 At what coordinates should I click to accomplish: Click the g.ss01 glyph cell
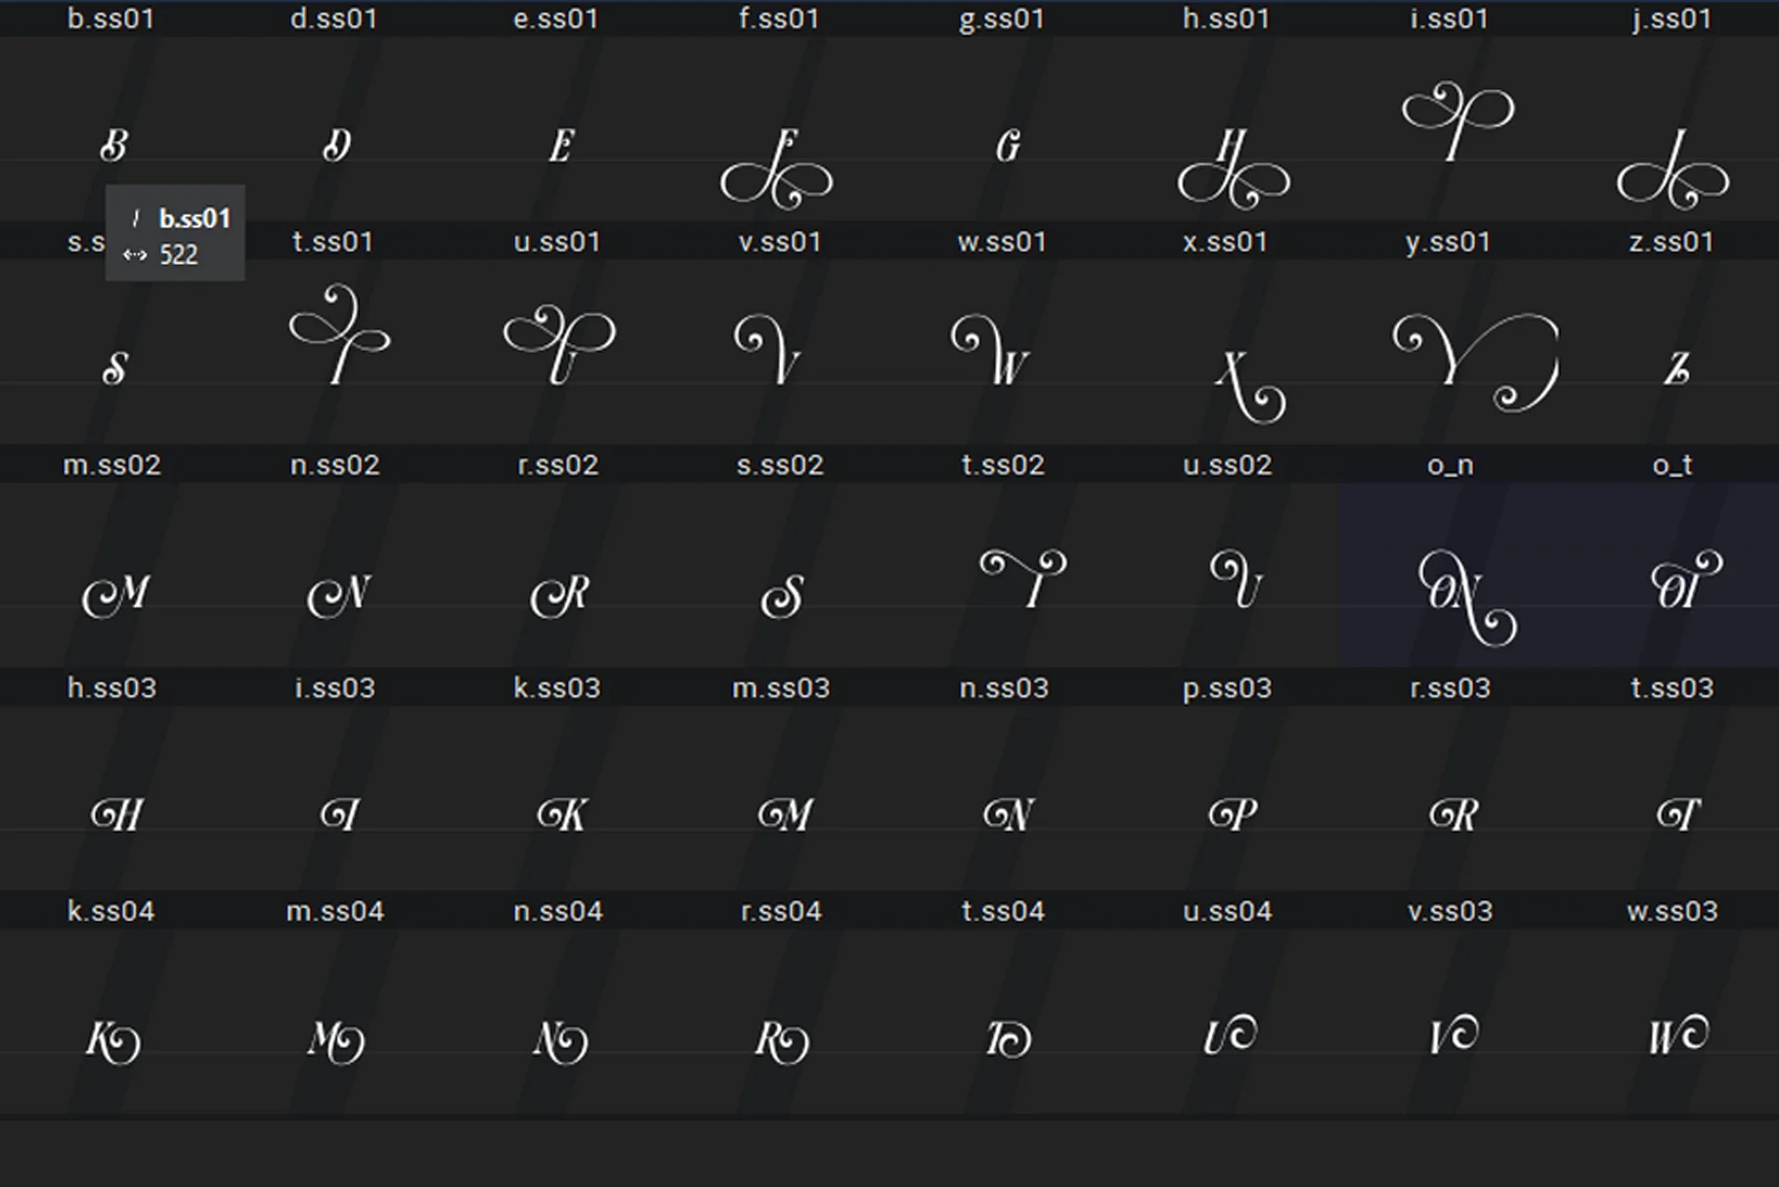coord(1007,147)
